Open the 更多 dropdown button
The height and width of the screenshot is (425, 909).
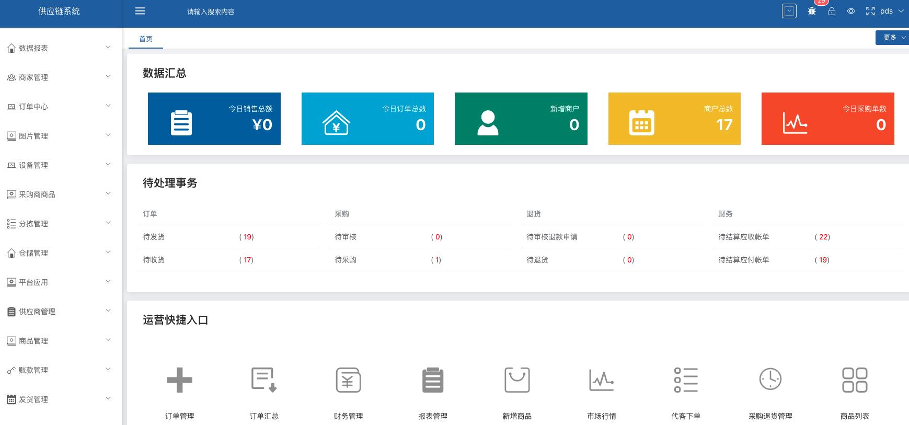(x=893, y=38)
